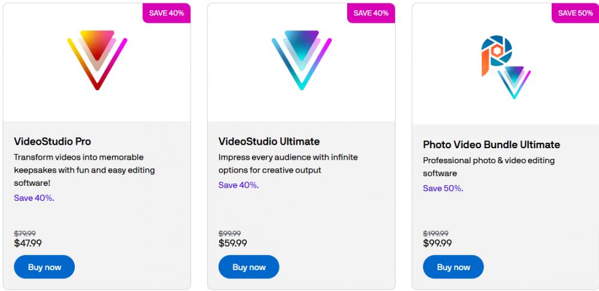Click the $47.99 price
Image resolution: width=599 pixels, height=291 pixels.
(28, 243)
